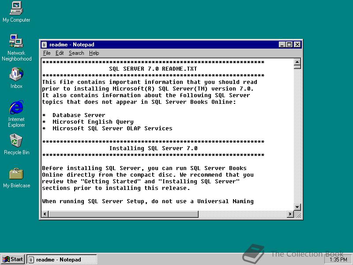
Task: Click line starting 'This file contains important'
Action: click(x=150, y=82)
